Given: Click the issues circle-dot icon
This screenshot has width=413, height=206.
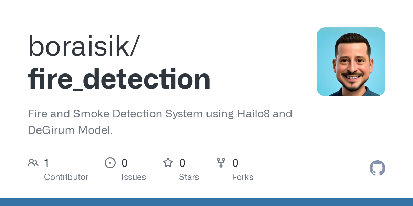Looking at the screenshot, I should click(110, 163).
